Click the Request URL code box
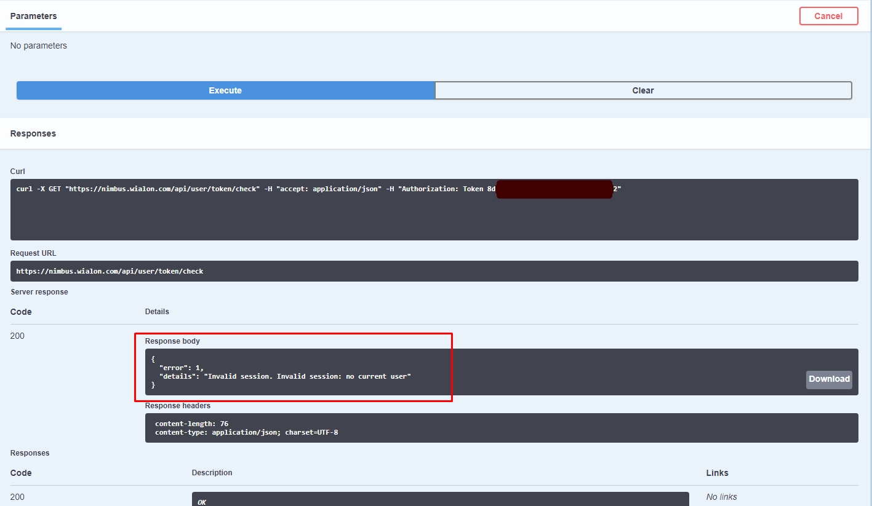 coord(110,271)
